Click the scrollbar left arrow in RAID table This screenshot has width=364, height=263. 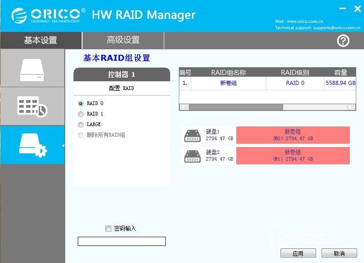(x=184, y=107)
